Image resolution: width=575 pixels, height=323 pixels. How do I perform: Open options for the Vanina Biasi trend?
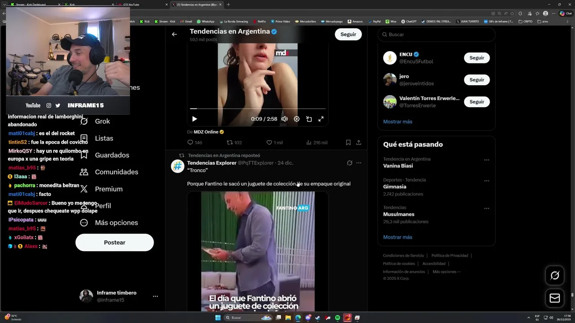click(487, 160)
